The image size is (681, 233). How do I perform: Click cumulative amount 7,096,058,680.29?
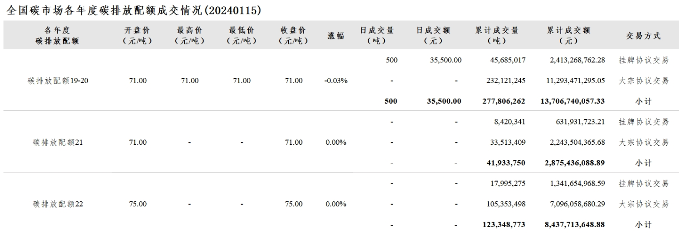click(577, 204)
